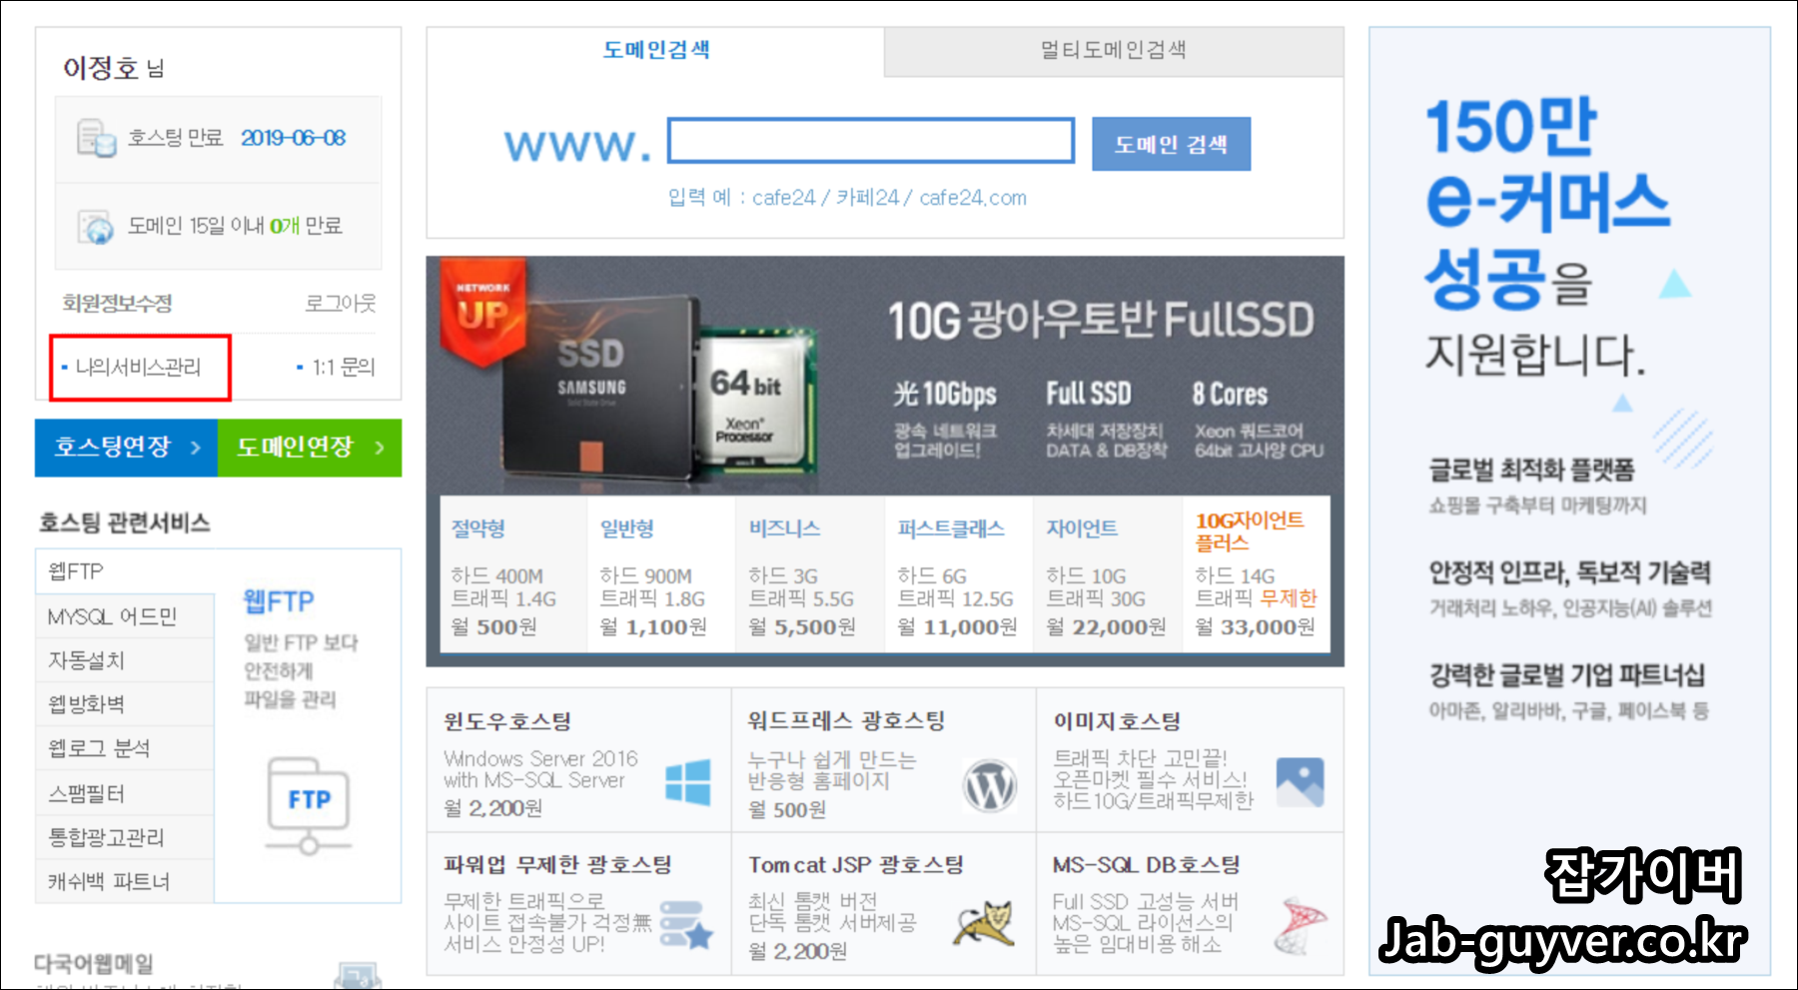Click the power-up server star icon

686,924
